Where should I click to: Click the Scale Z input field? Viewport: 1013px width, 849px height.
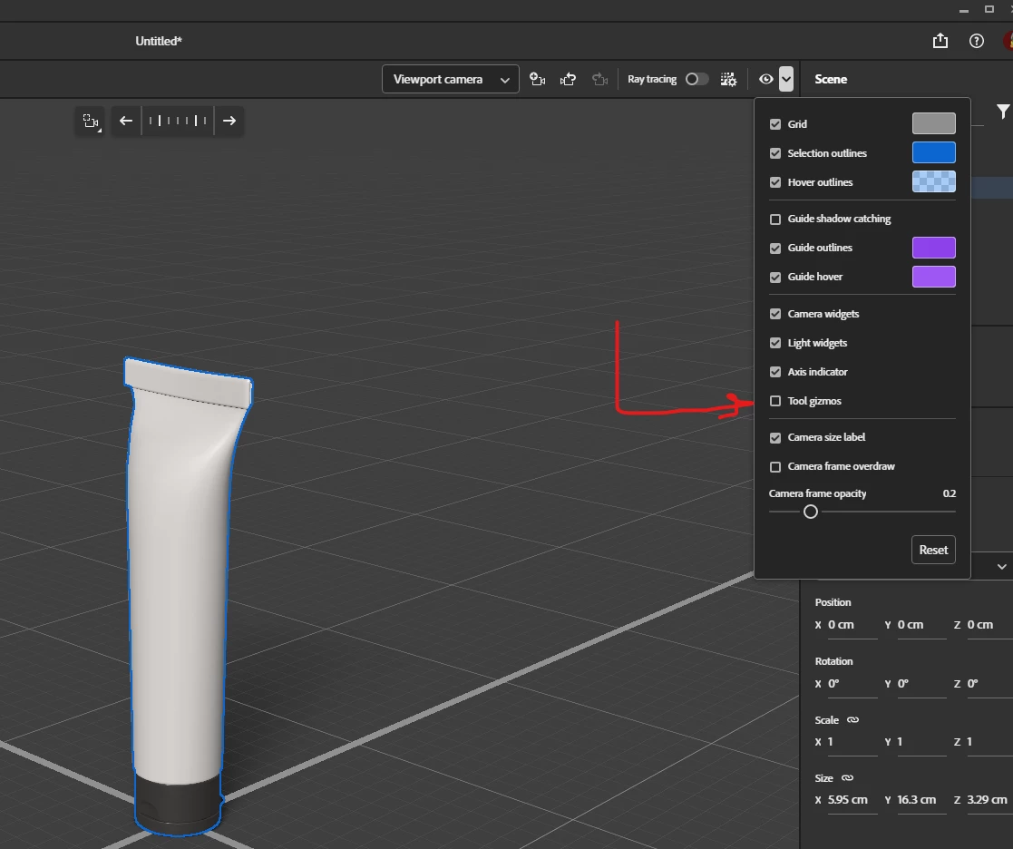(989, 742)
